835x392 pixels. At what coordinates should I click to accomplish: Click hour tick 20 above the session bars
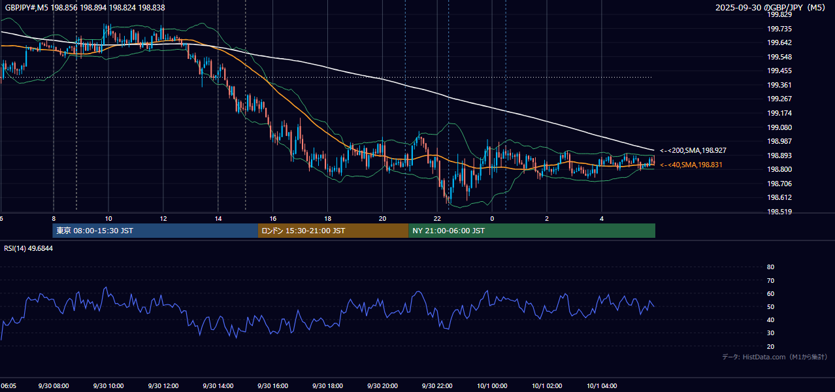(x=383, y=219)
